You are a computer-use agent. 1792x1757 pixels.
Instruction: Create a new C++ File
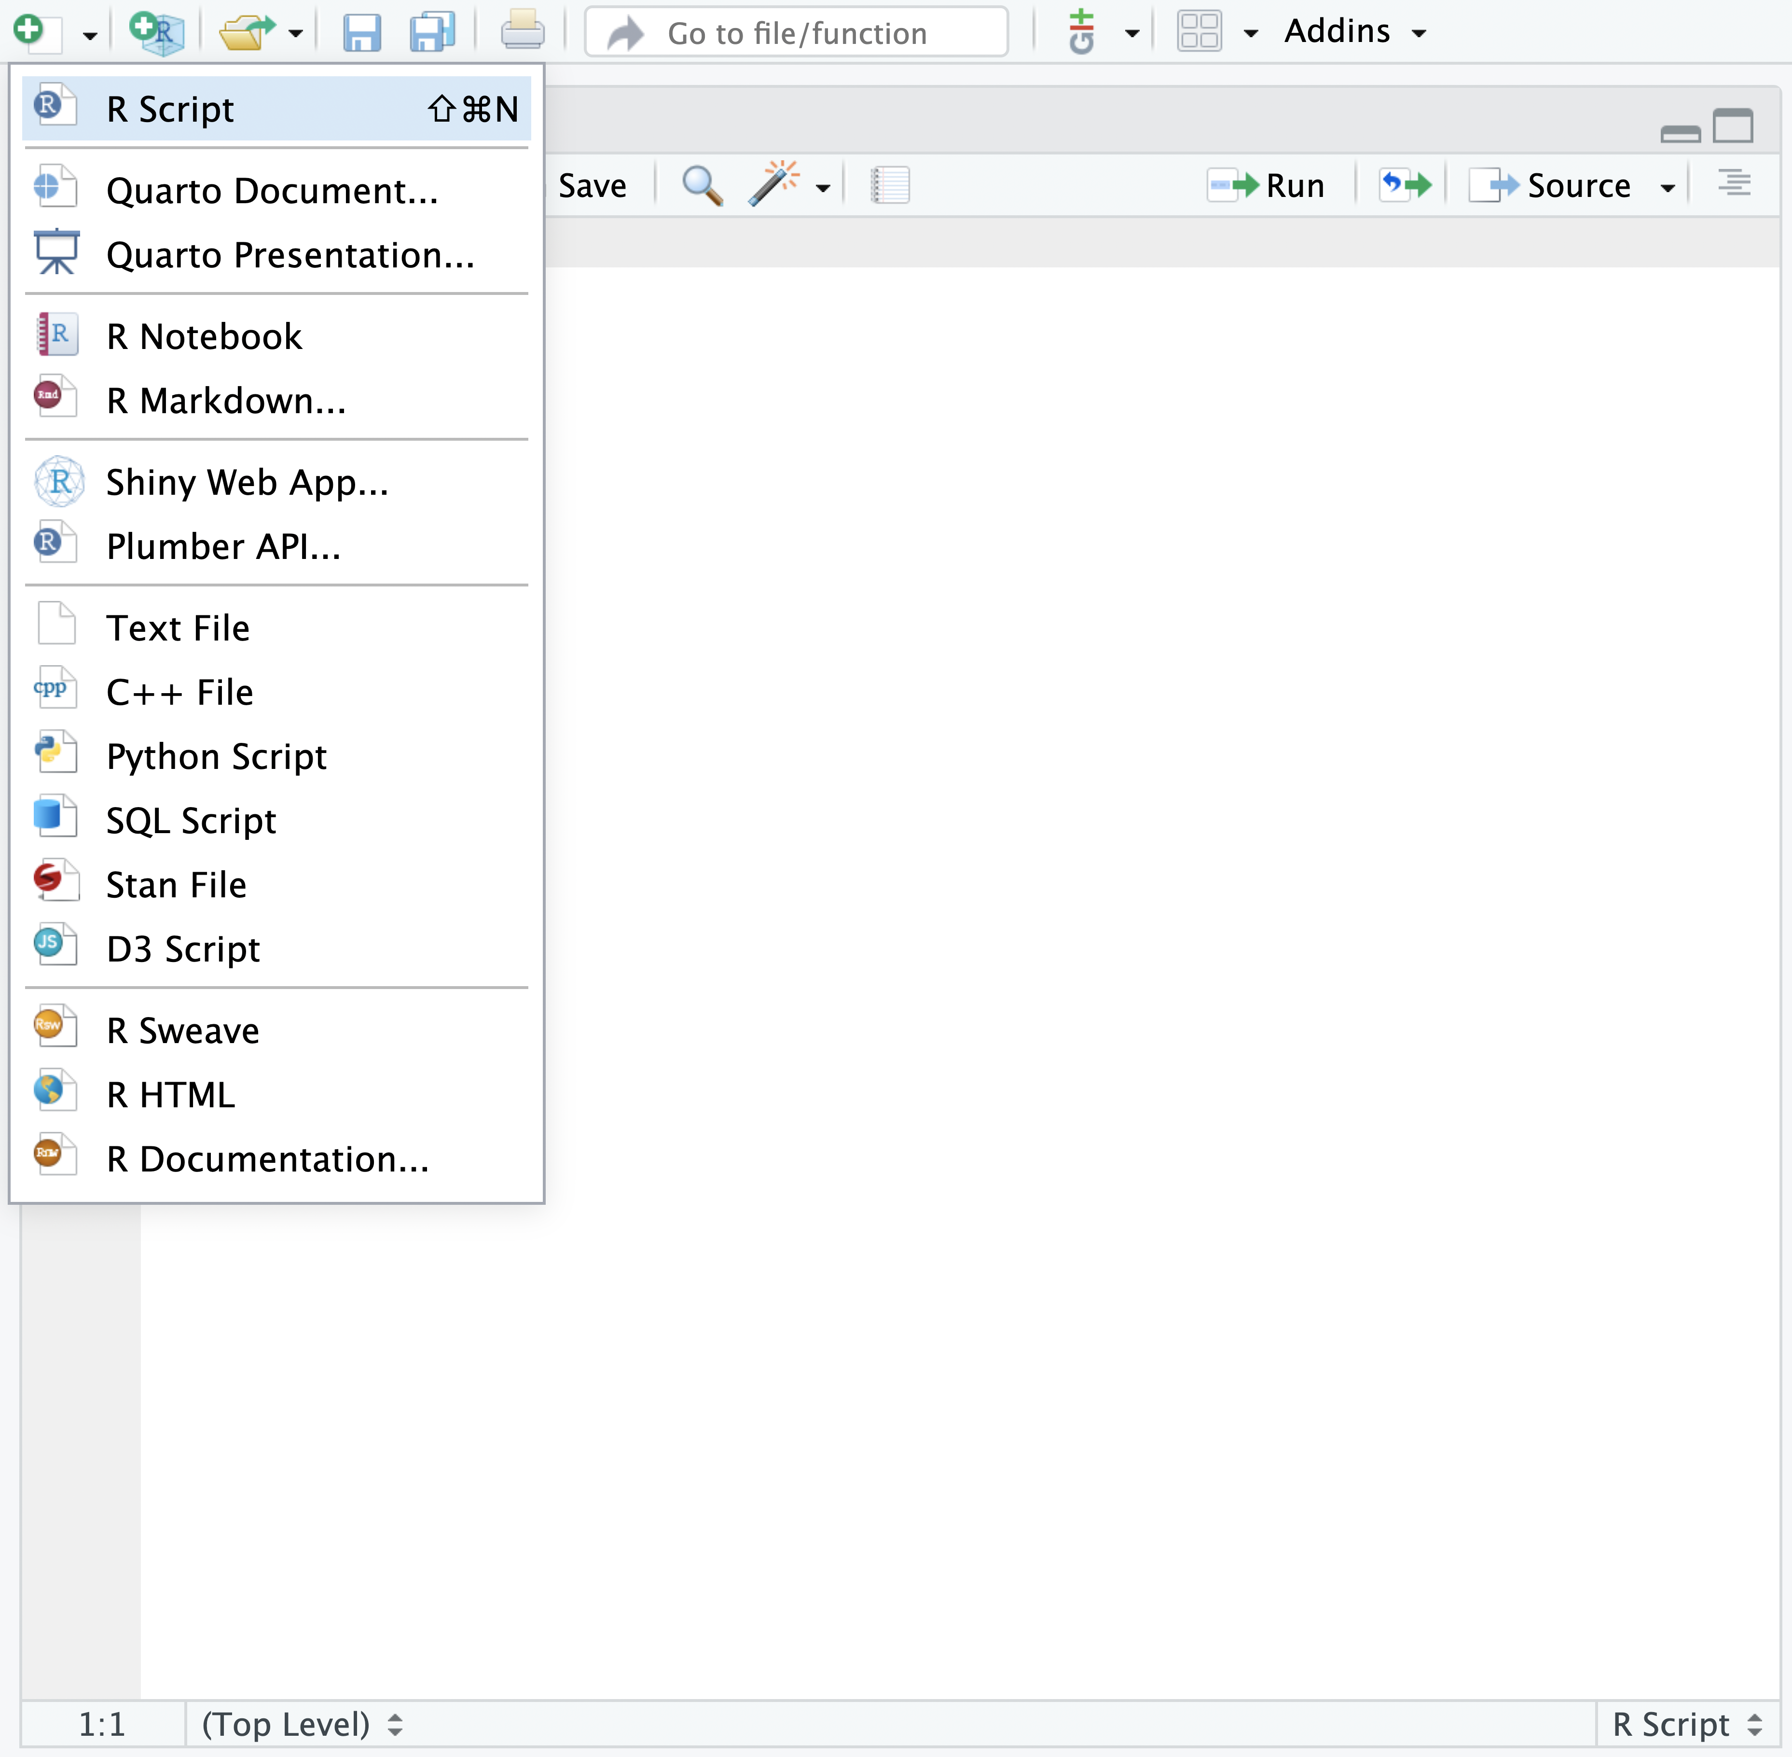(x=276, y=692)
